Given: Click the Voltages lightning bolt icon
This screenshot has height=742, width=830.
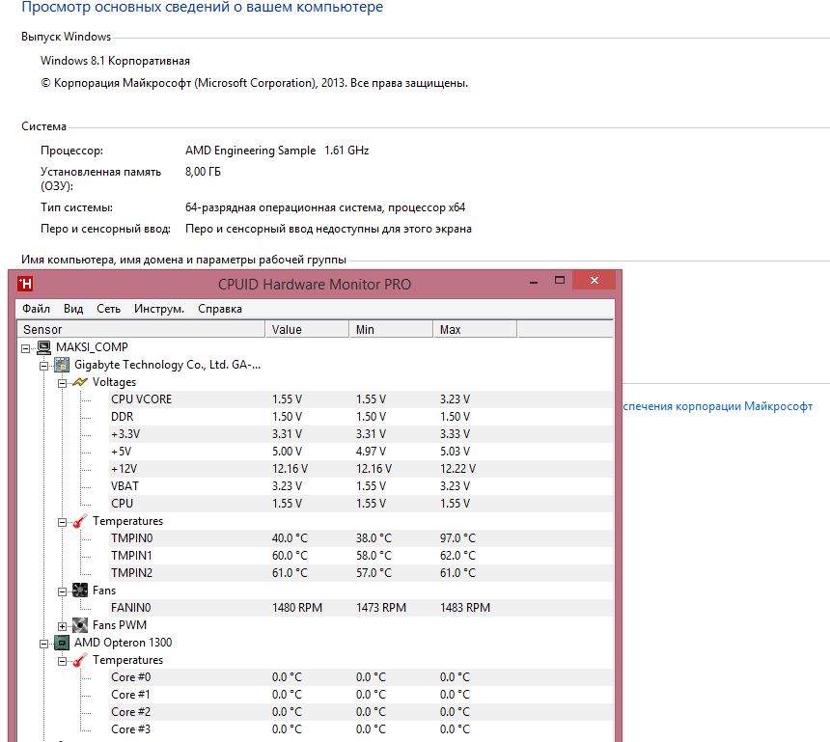Looking at the screenshot, I should [80, 381].
